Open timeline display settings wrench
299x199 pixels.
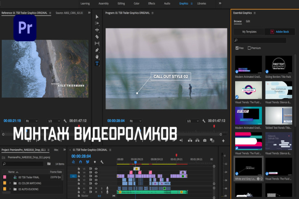pos(102,162)
